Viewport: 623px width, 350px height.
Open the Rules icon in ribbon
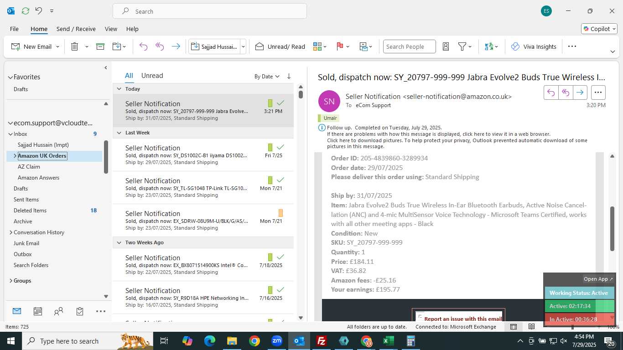click(363, 46)
